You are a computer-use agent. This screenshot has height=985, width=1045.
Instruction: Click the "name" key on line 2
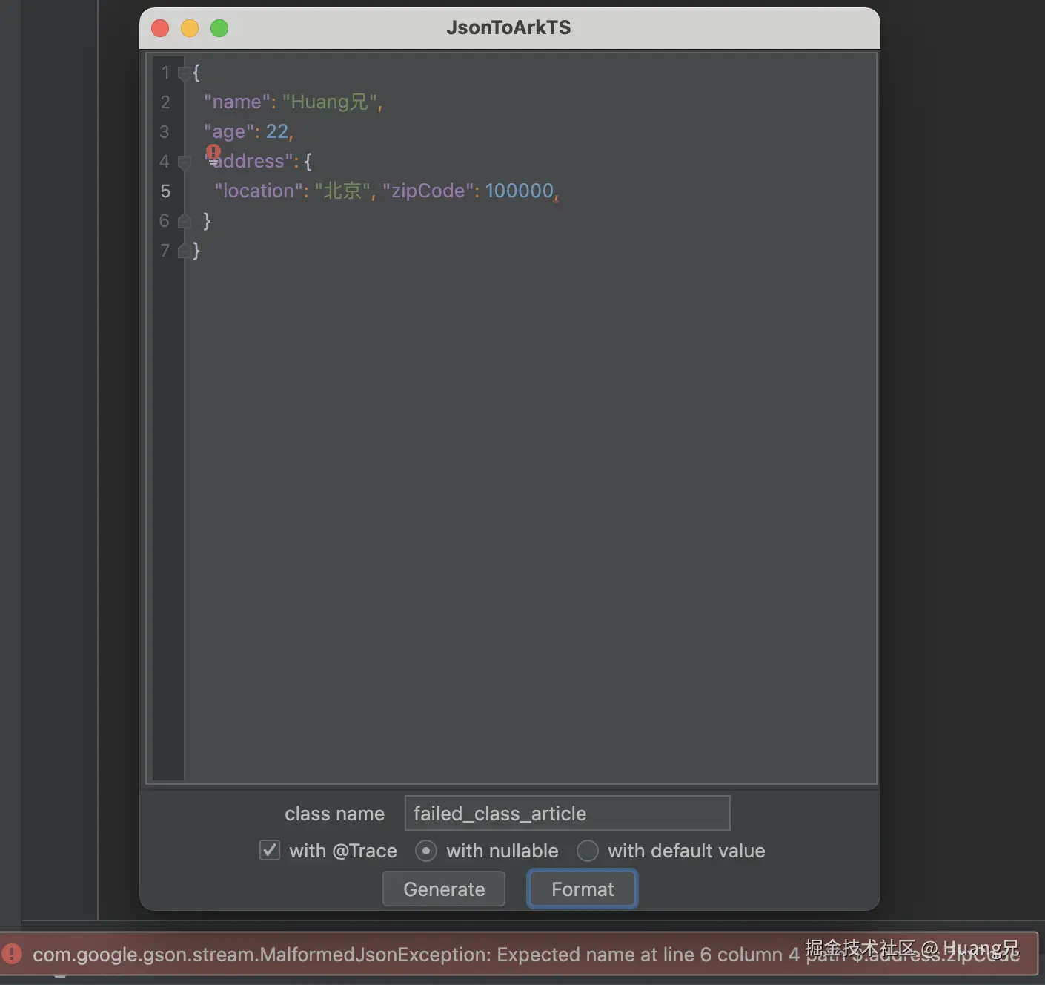[236, 102]
